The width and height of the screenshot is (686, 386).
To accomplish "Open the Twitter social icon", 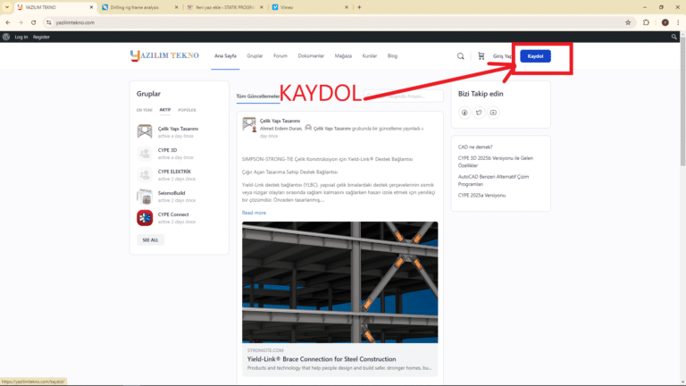I will click(479, 113).
